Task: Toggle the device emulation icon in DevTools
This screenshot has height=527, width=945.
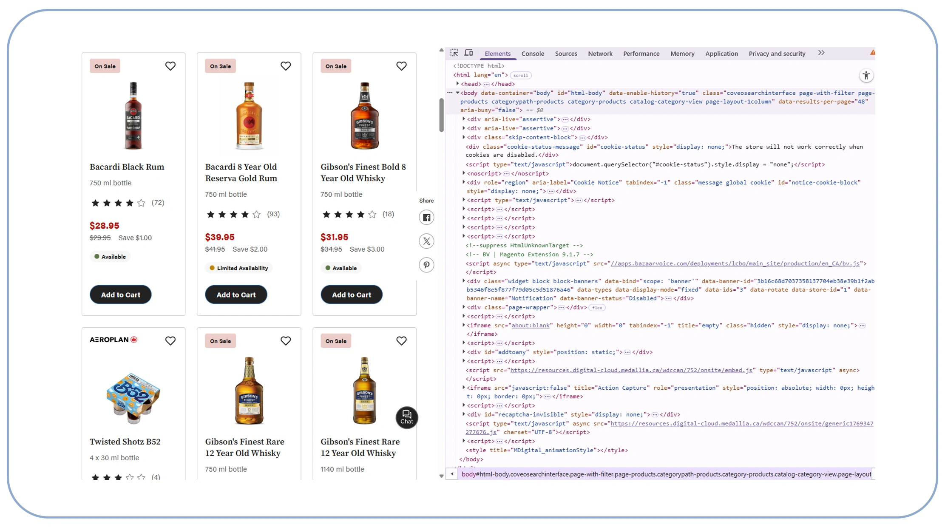Action: (469, 53)
